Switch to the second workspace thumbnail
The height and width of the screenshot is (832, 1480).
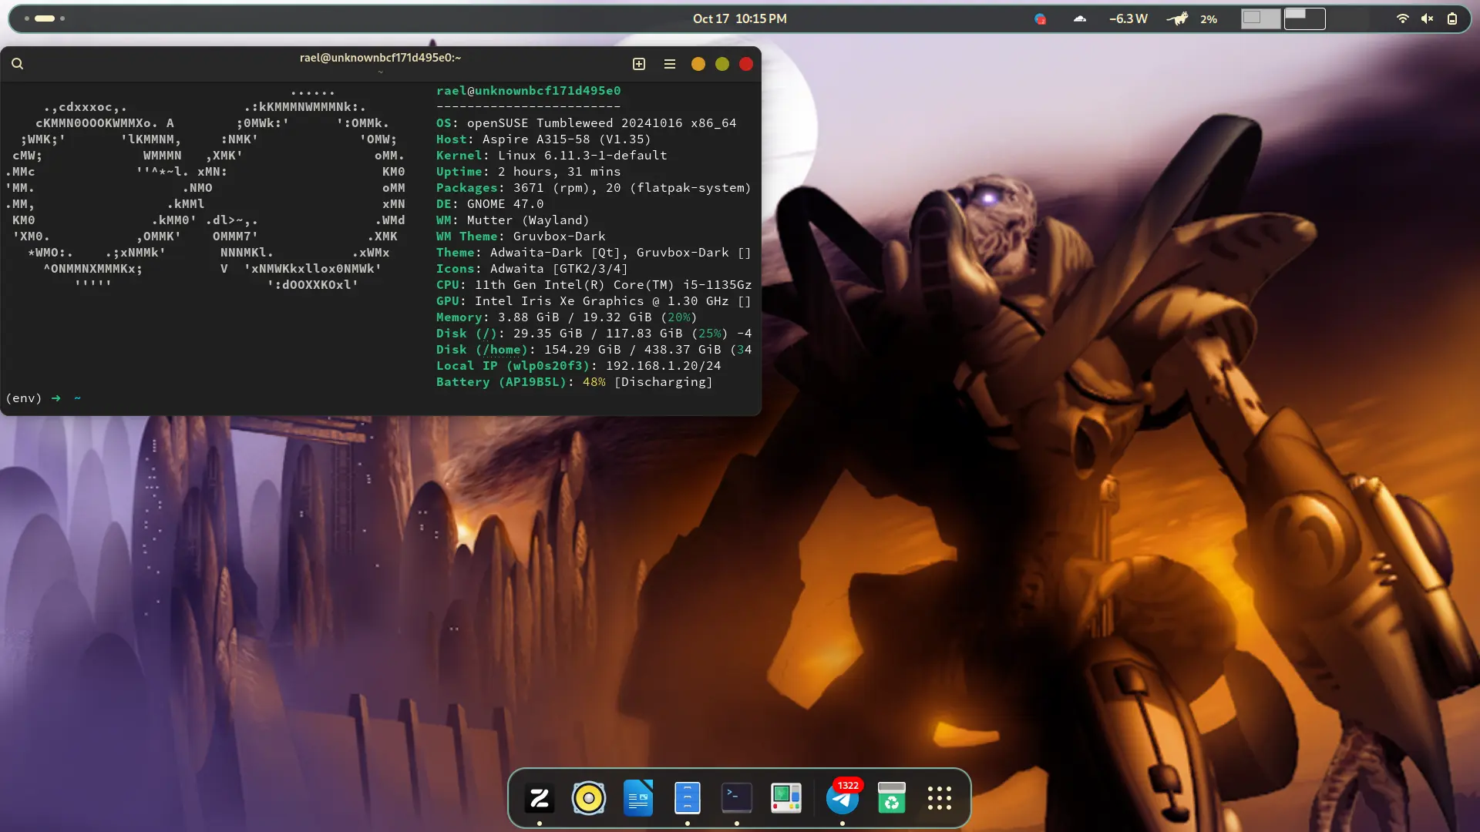pyautogui.click(x=1305, y=18)
